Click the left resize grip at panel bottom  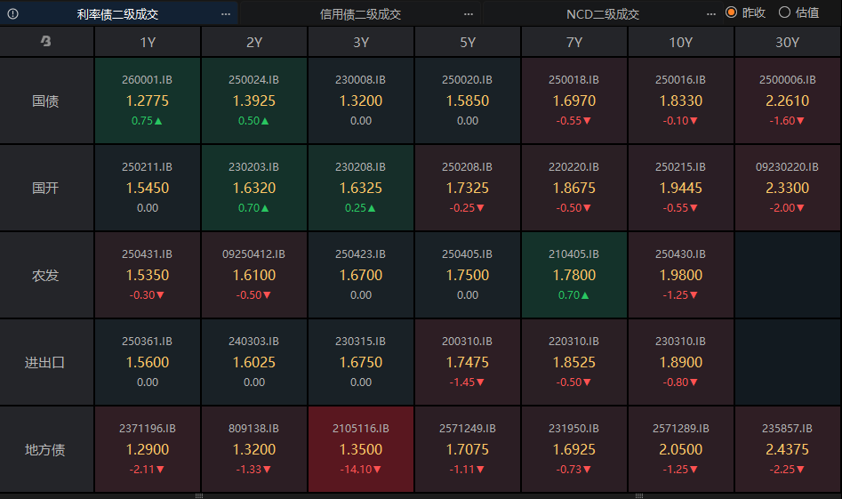point(199,495)
